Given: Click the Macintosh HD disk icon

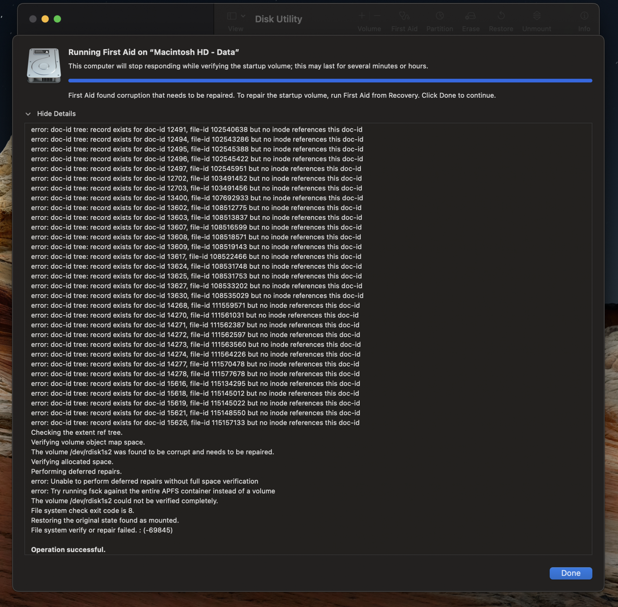Looking at the screenshot, I should pos(43,65).
